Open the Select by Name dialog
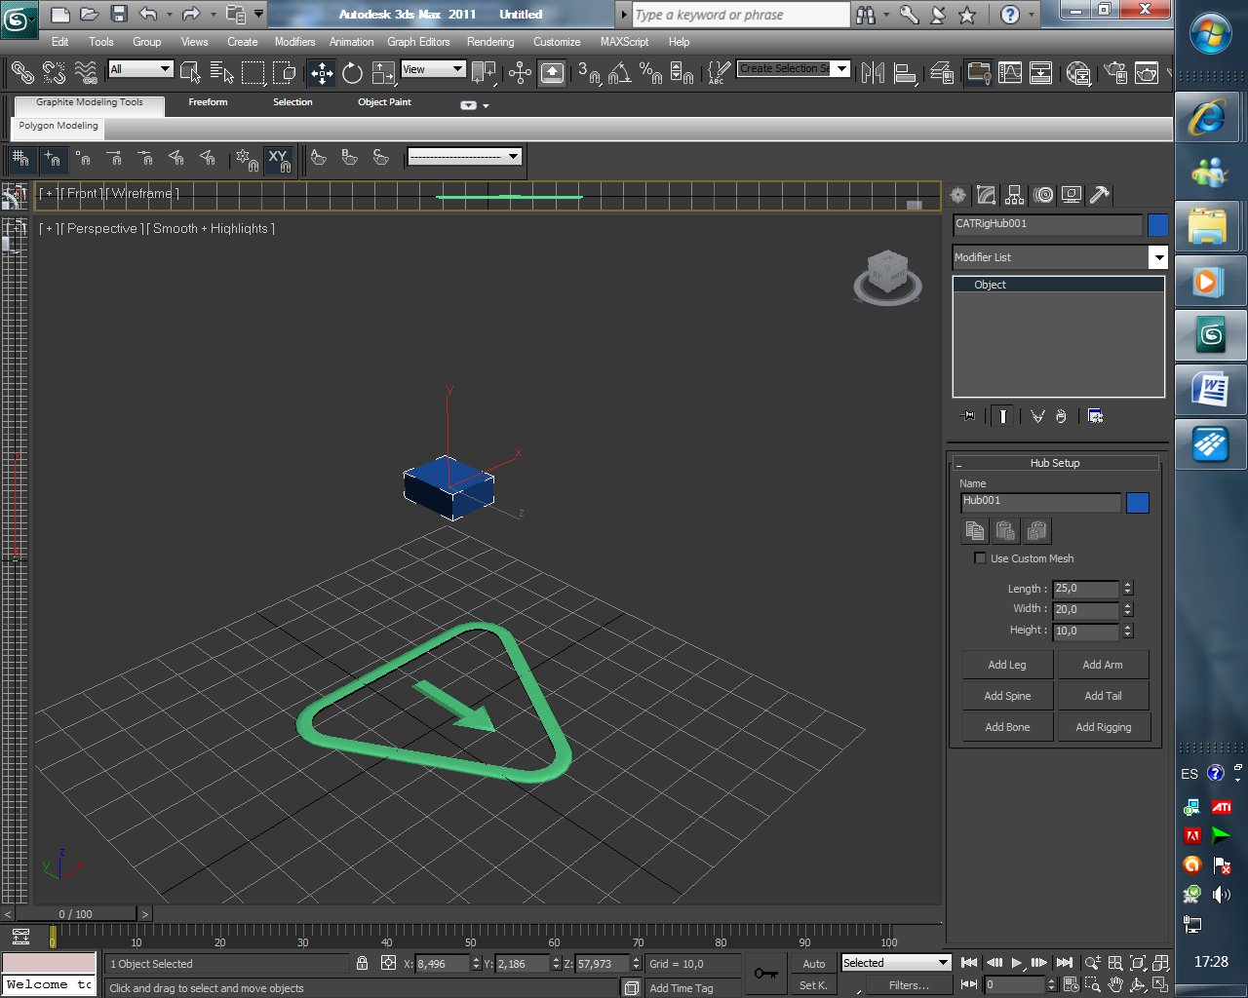Screen dimensions: 1248x998 click(222, 72)
